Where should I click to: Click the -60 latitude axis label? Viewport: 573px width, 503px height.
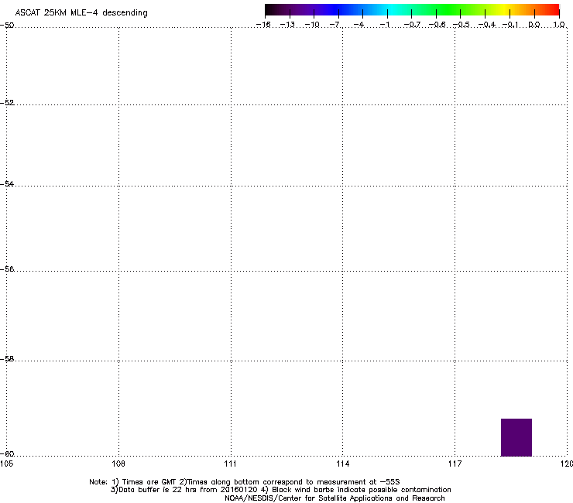pyautogui.click(x=7, y=453)
